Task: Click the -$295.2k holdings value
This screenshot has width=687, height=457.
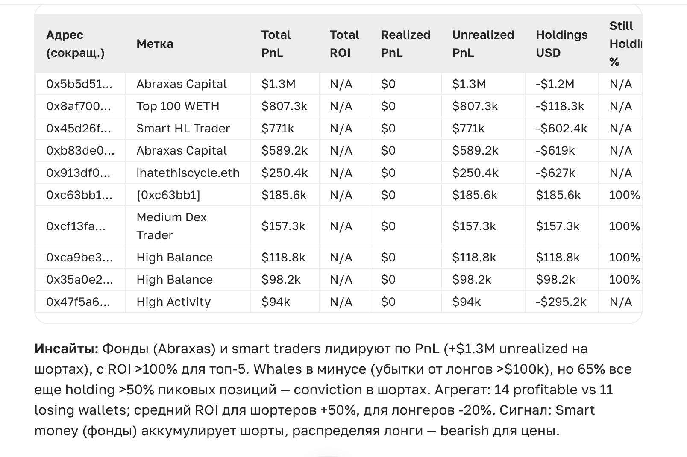Action: coord(561,302)
